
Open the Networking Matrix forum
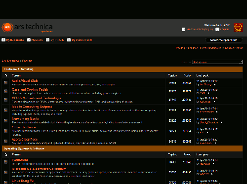click(x=26, y=118)
